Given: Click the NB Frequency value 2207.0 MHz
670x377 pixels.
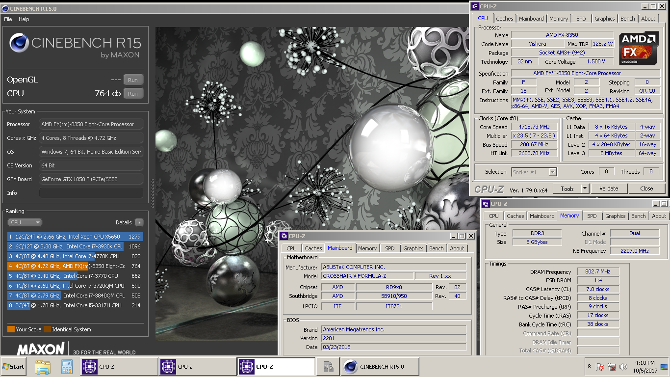Looking at the screenshot, I should (x=635, y=251).
